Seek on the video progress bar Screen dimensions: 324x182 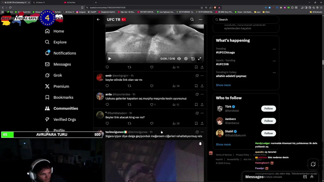(154, 53)
